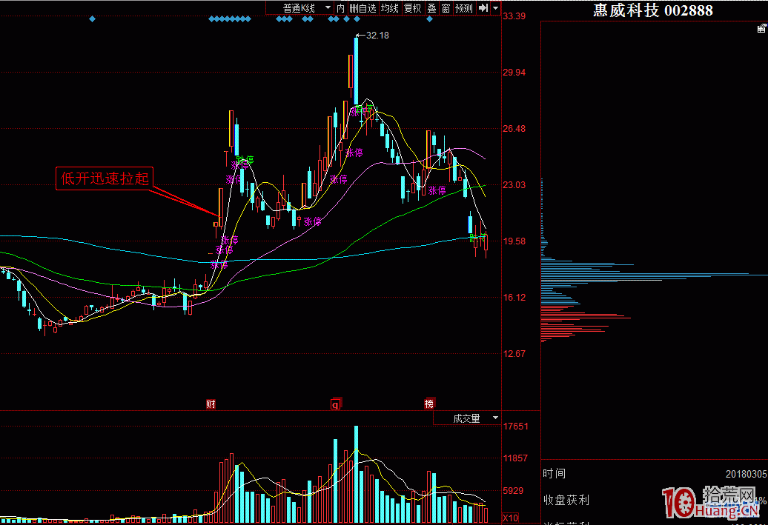Click the rightmost blue diamond info marker
The width and height of the screenshot is (768, 525).
click(430, 19)
